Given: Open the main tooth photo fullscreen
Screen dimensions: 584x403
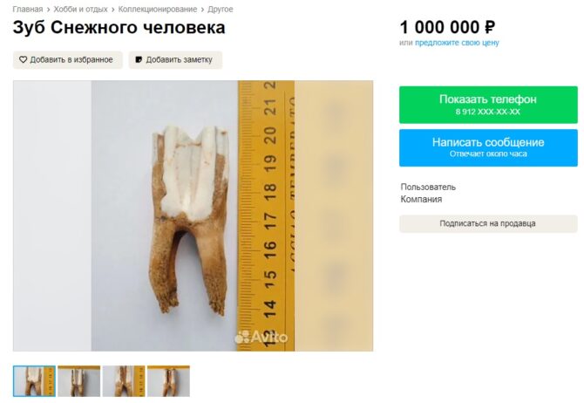Looking at the screenshot, I should (x=193, y=215).
